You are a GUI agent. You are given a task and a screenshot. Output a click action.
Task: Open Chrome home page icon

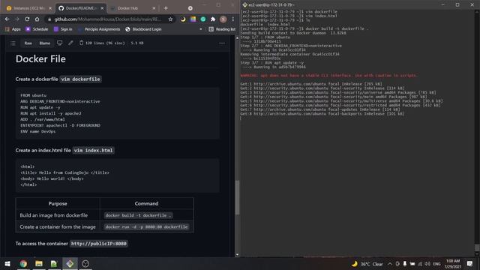coord(37,19)
